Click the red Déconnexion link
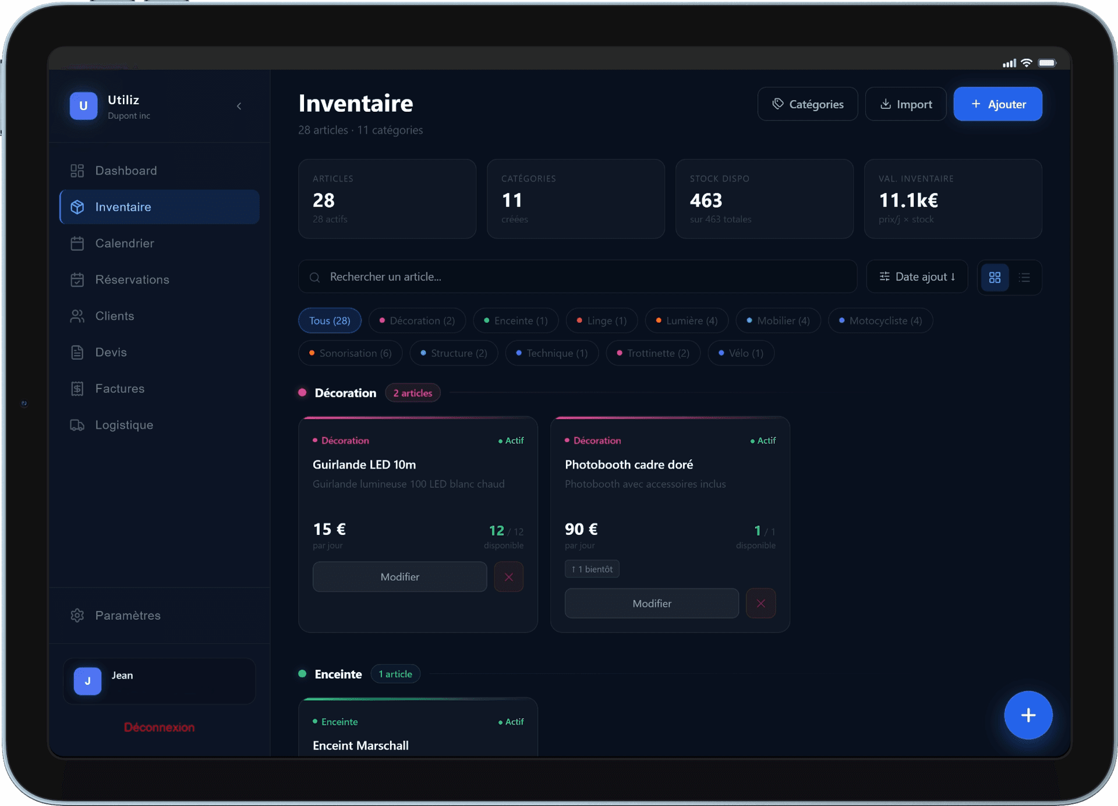Screen dimensions: 1118x806 click(159, 727)
